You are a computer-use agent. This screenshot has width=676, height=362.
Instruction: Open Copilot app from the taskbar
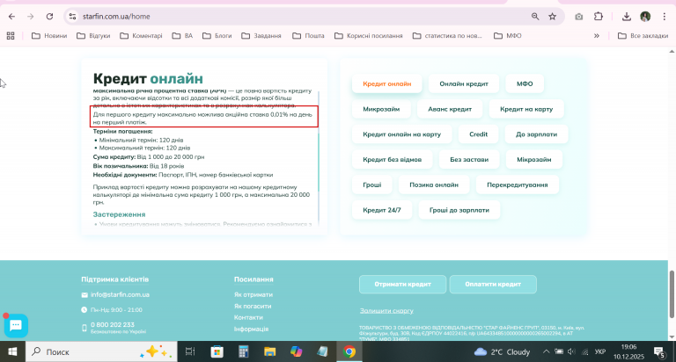click(x=296, y=351)
